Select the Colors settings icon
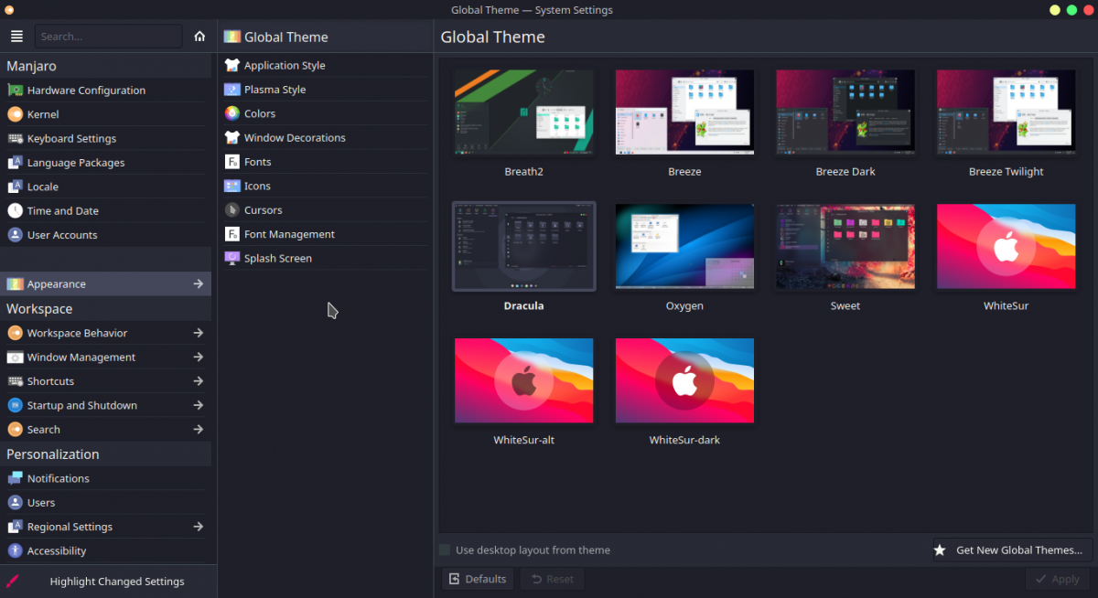 click(x=231, y=112)
